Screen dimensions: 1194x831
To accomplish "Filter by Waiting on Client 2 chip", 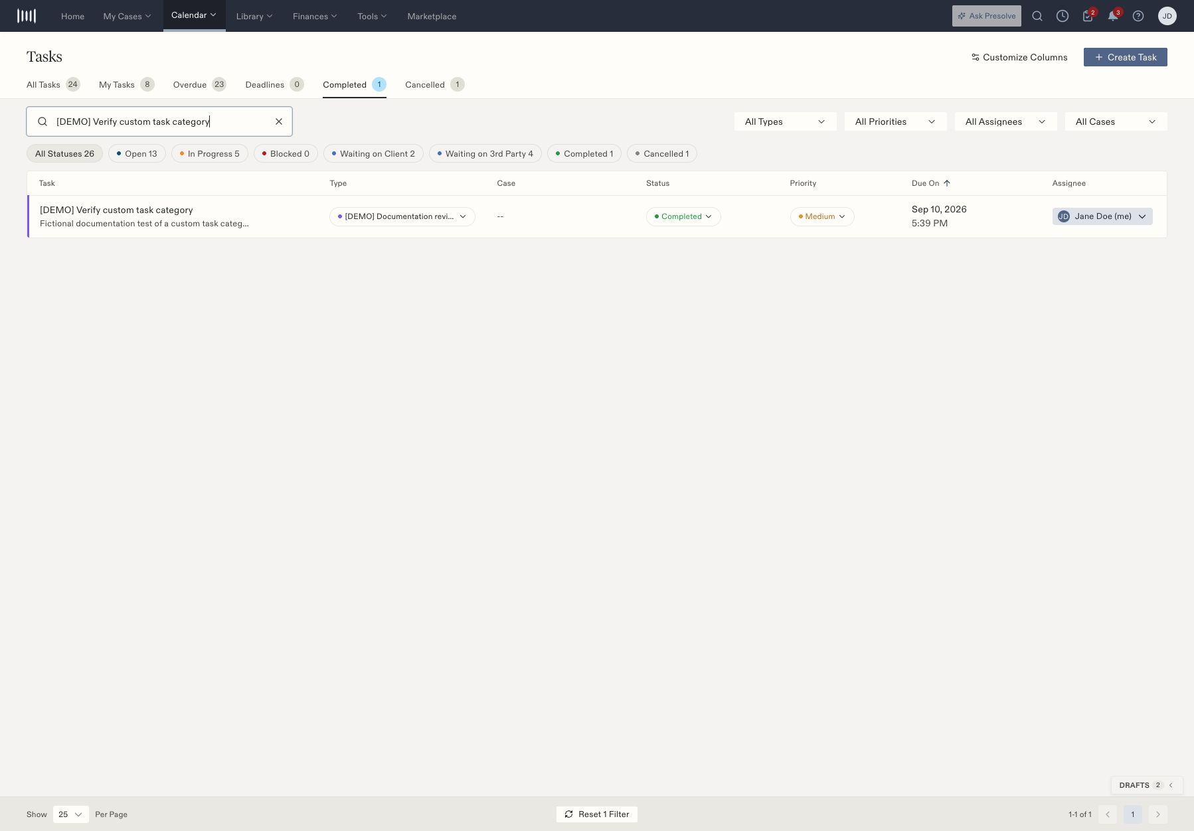I will (x=373, y=154).
